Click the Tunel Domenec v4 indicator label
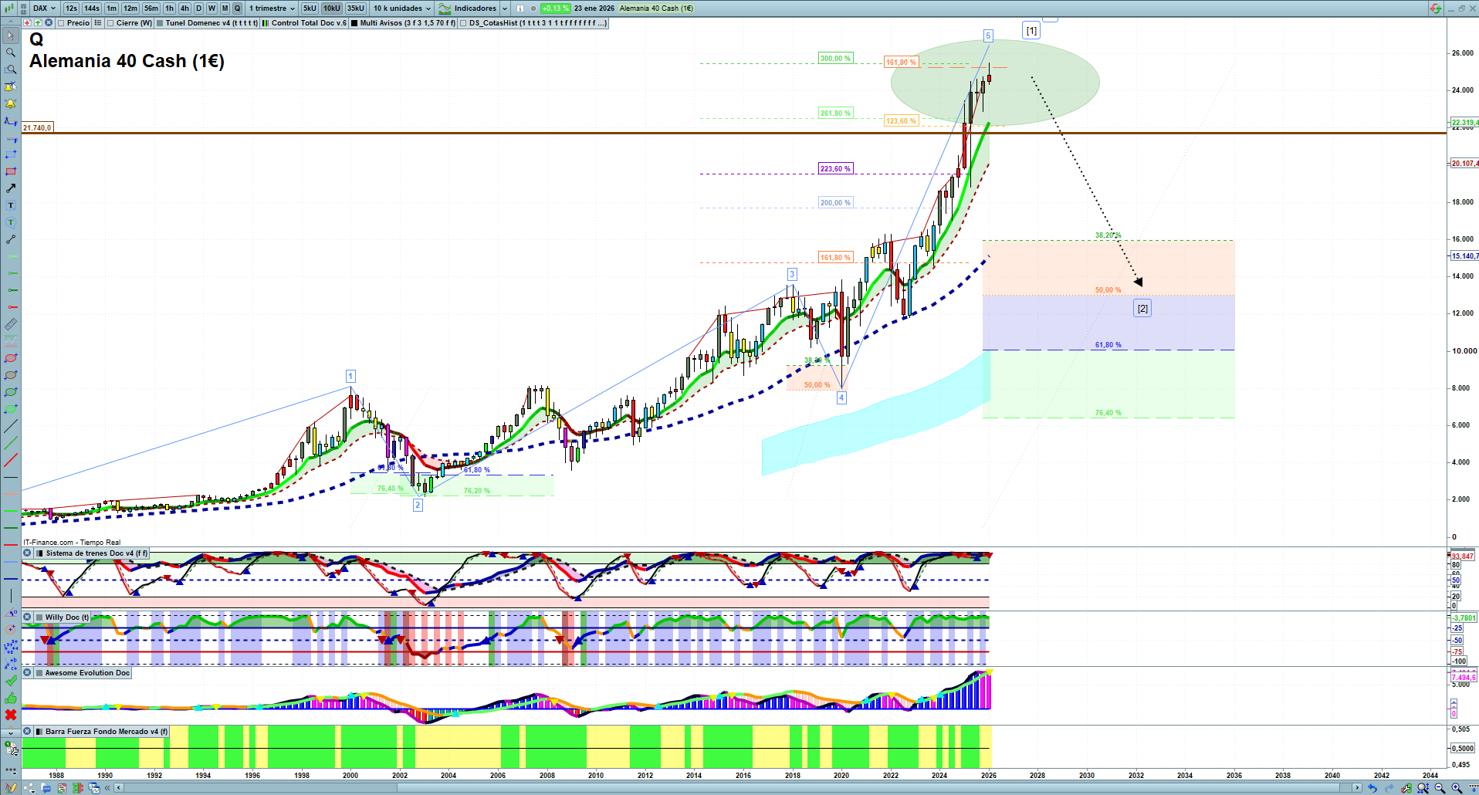 tap(212, 23)
